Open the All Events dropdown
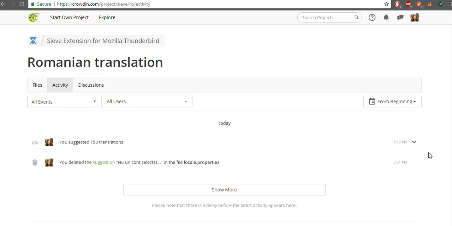The width and height of the screenshot is (452, 226). (63, 102)
